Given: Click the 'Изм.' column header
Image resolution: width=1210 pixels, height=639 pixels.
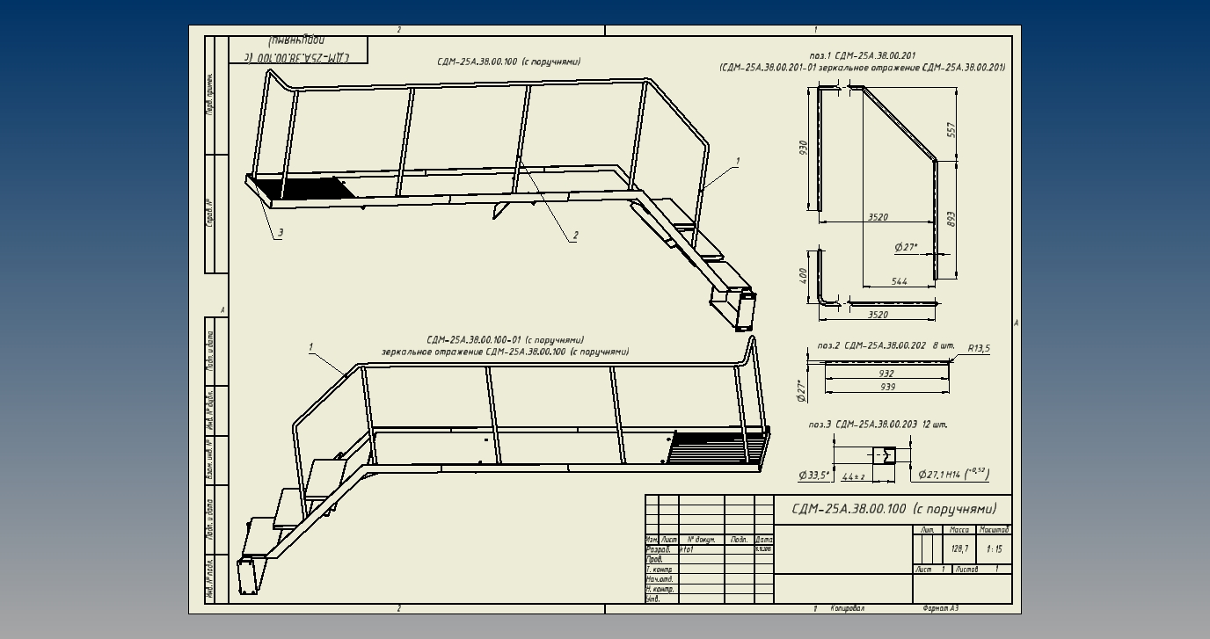Looking at the screenshot, I should tap(652, 540).
